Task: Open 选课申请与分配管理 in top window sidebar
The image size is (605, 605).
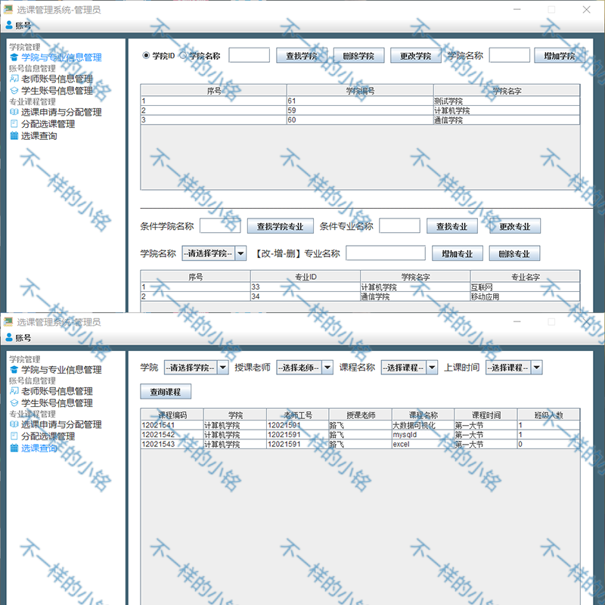Action: (61, 112)
